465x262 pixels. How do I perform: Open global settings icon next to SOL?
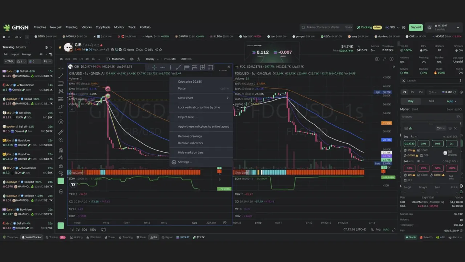404,27
